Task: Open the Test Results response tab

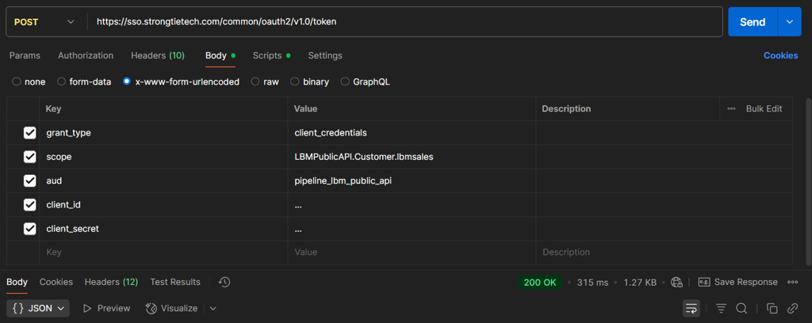Action: click(x=175, y=282)
